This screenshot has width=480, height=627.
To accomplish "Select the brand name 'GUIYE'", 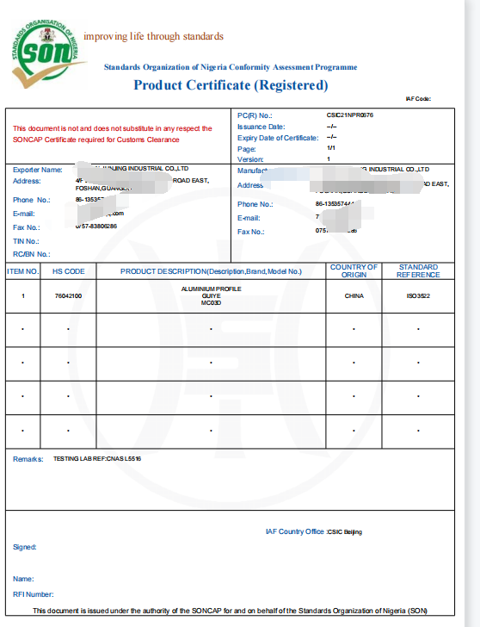I will tap(212, 296).
